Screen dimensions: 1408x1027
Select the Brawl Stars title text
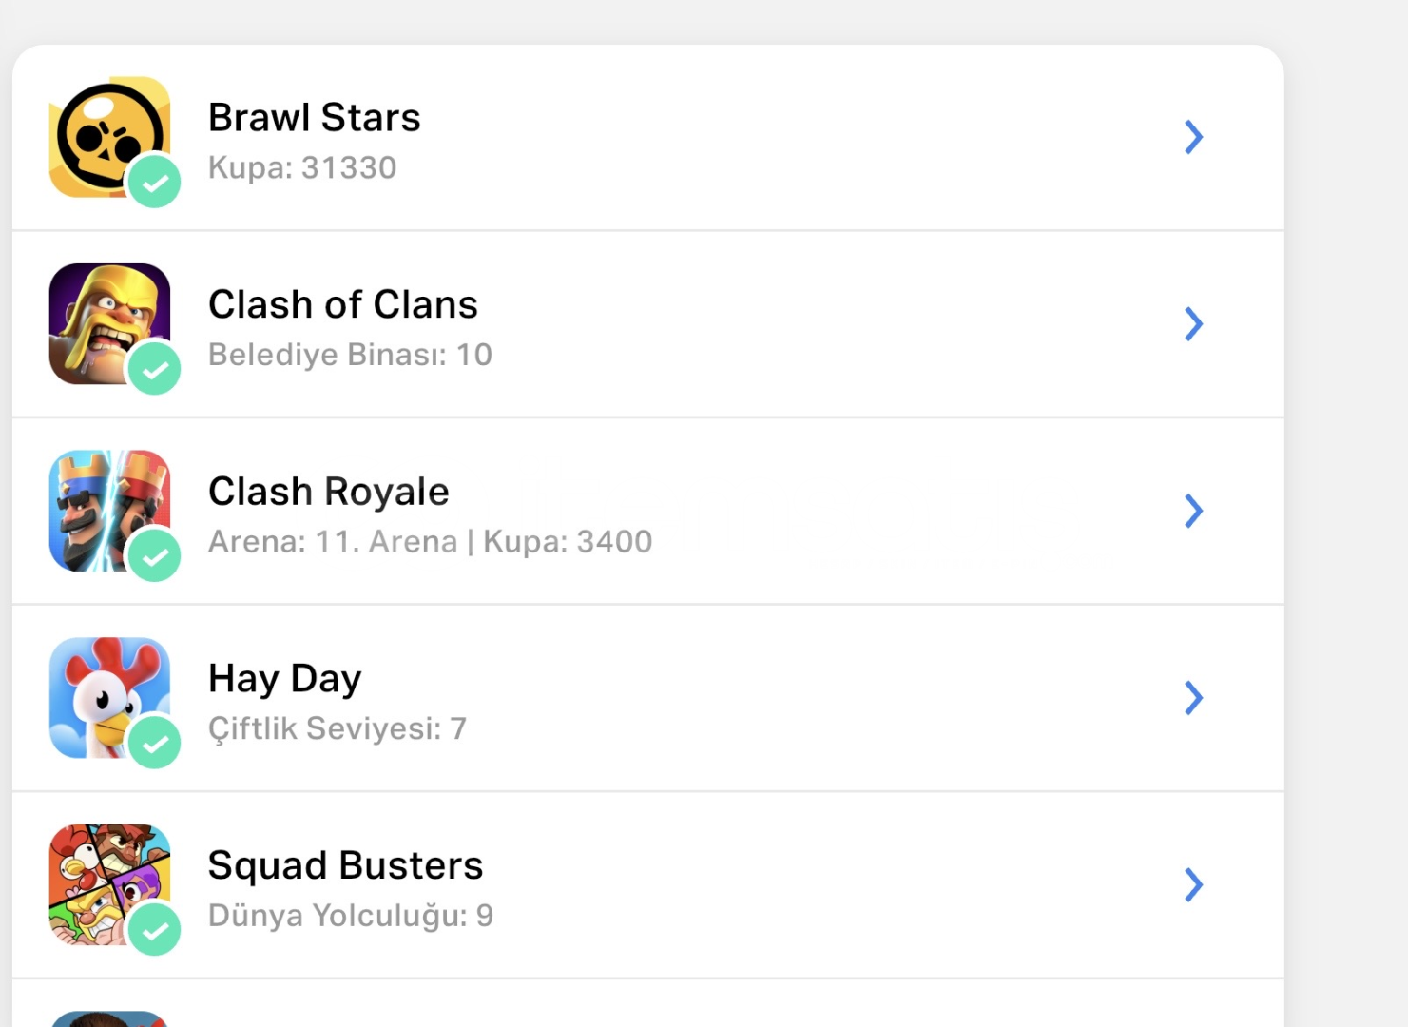pos(314,118)
